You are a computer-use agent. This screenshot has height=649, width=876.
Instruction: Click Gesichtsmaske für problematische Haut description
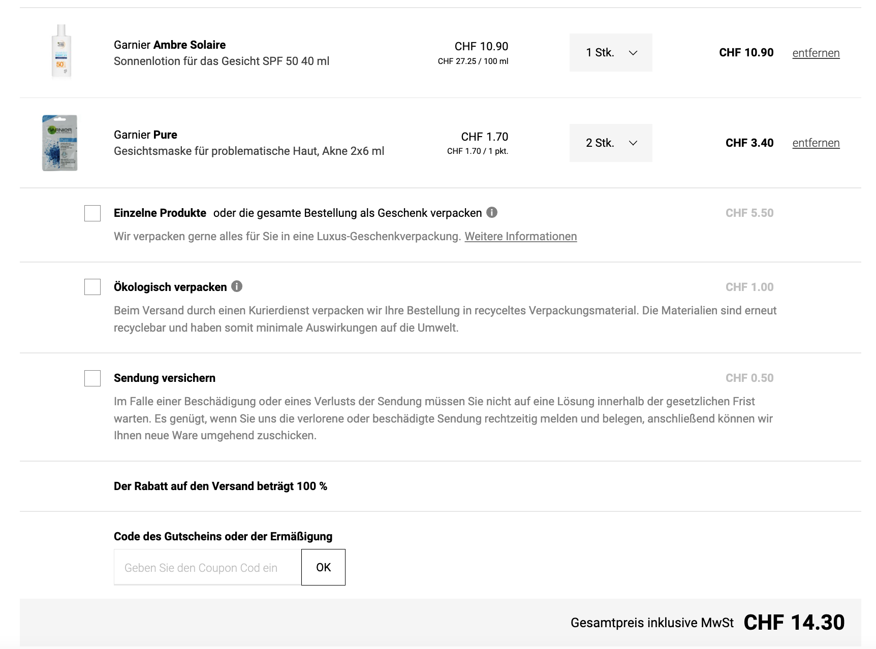click(249, 151)
